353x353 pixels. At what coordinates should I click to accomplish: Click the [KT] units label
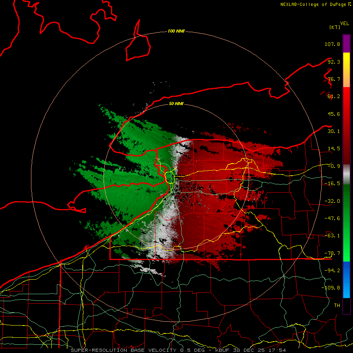335,27
